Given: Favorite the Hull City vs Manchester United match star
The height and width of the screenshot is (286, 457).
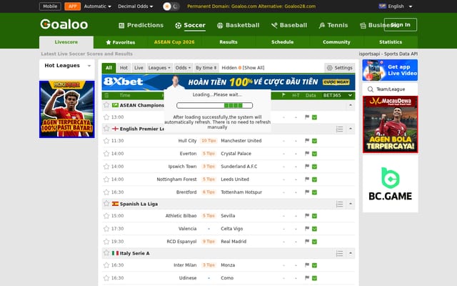Looking at the screenshot, I should 106,141.
